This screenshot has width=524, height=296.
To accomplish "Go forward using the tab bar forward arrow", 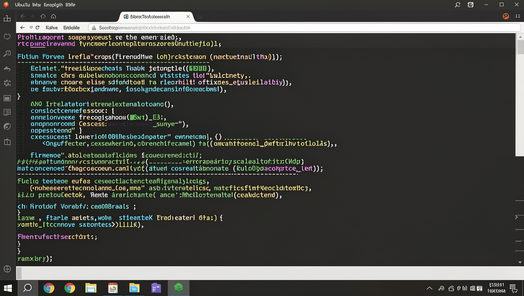I will coord(32,16).
